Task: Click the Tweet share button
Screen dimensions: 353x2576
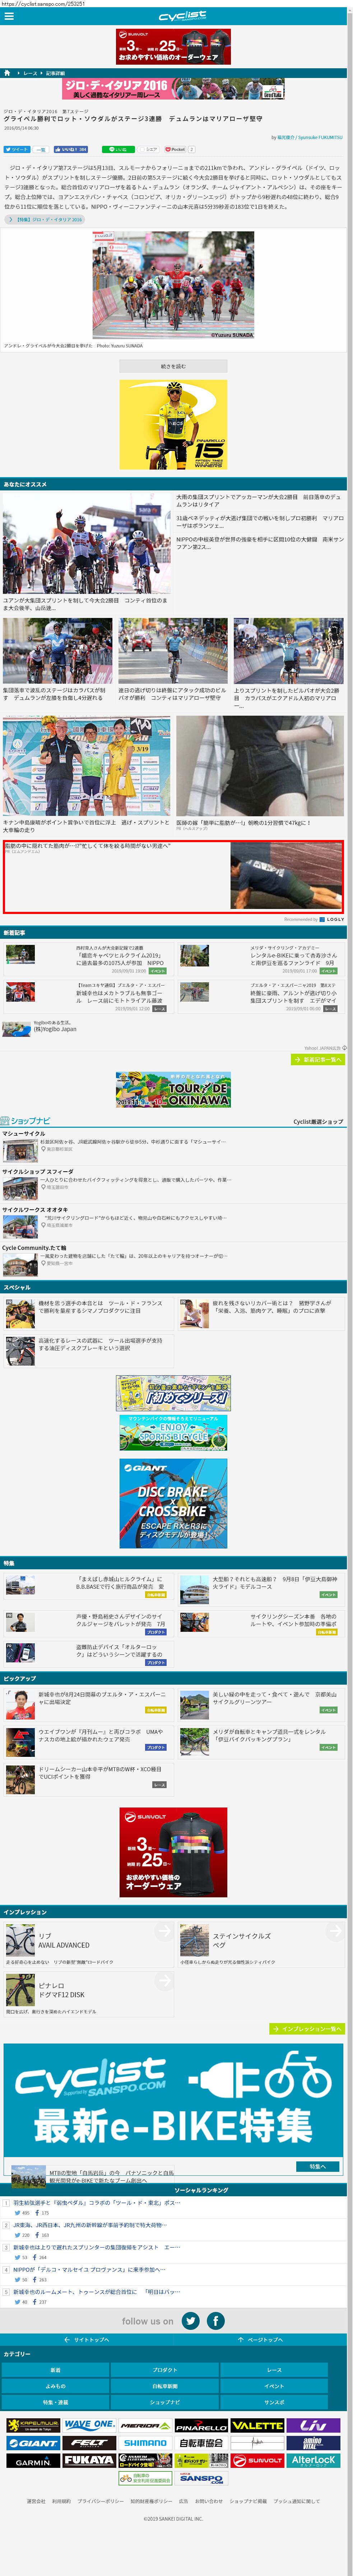Action: [x=17, y=149]
